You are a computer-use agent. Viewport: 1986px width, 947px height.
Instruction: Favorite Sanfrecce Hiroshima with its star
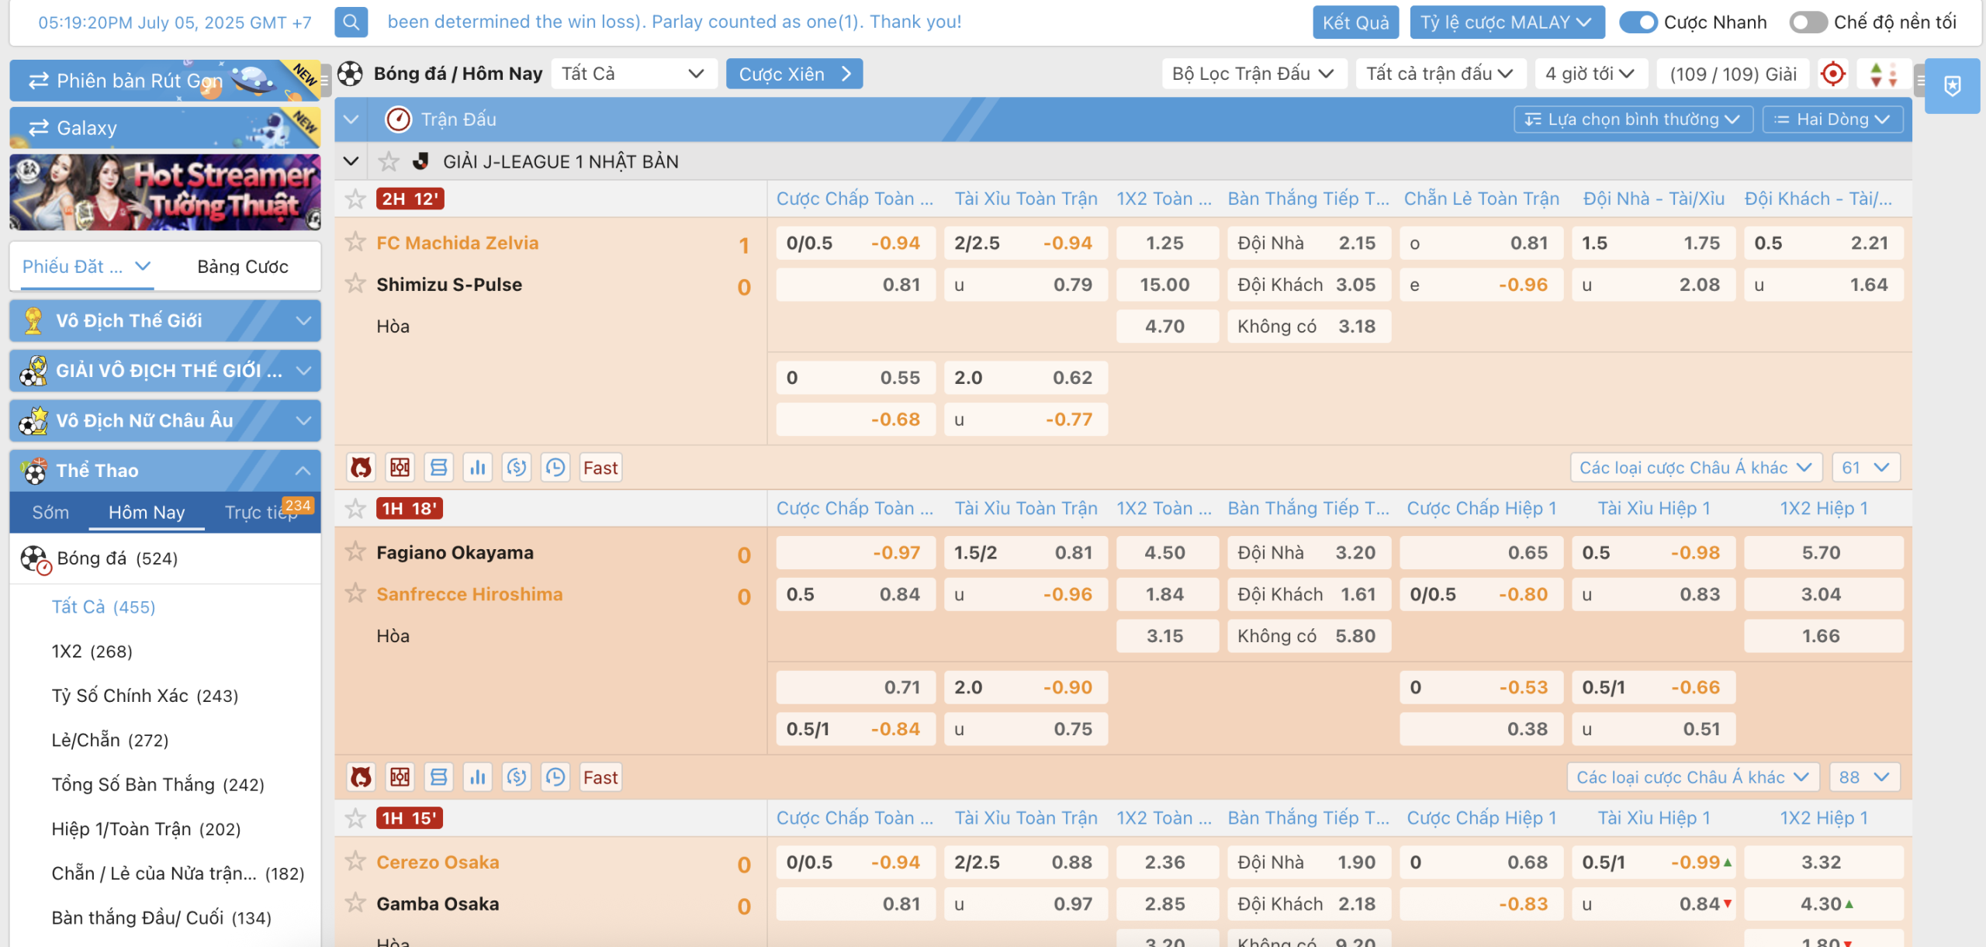pyautogui.click(x=355, y=593)
